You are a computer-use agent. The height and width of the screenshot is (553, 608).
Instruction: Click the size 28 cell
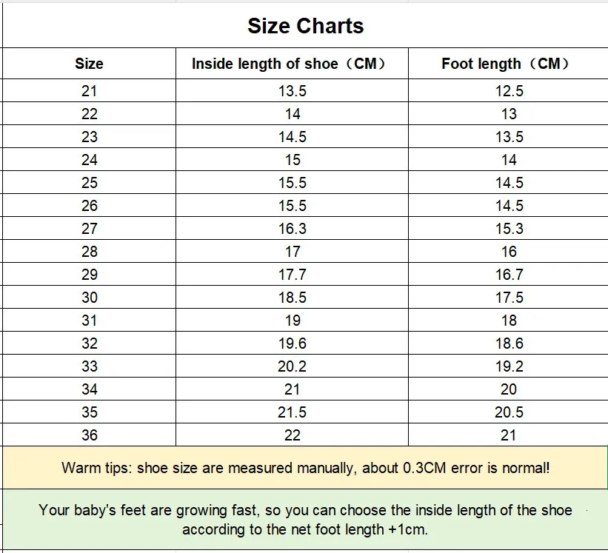pos(89,252)
